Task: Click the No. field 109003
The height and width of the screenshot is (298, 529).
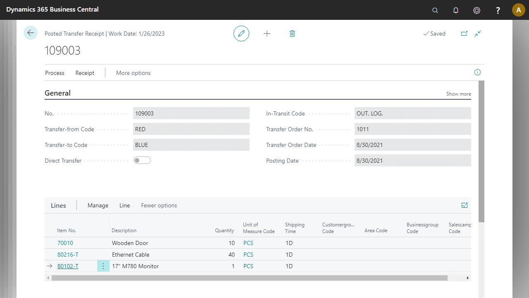Action: [x=191, y=113]
